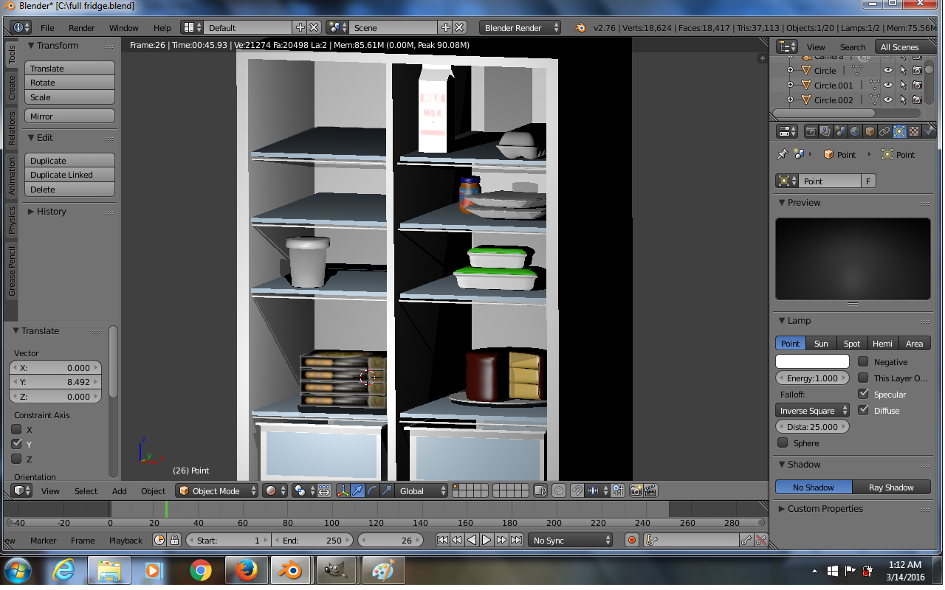The width and height of the screenshot is (945, 590).
Task: Click the Translate button
Action: (x=70, y=68)
